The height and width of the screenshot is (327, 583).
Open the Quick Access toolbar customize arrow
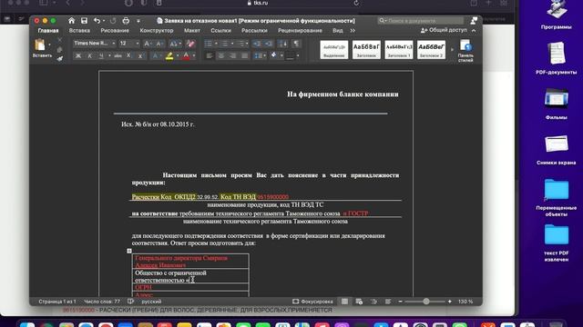tap(138, 21)
